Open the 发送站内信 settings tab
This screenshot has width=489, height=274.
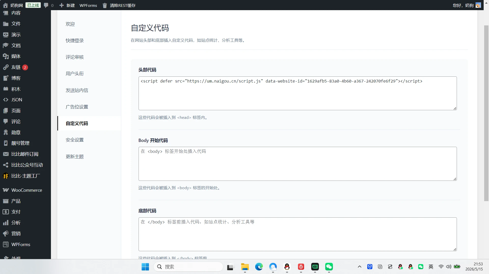click(x=89, y=90)
